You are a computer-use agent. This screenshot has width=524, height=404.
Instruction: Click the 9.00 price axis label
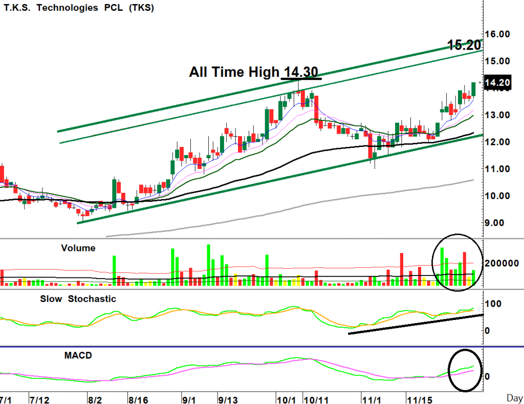coord(494,223)
